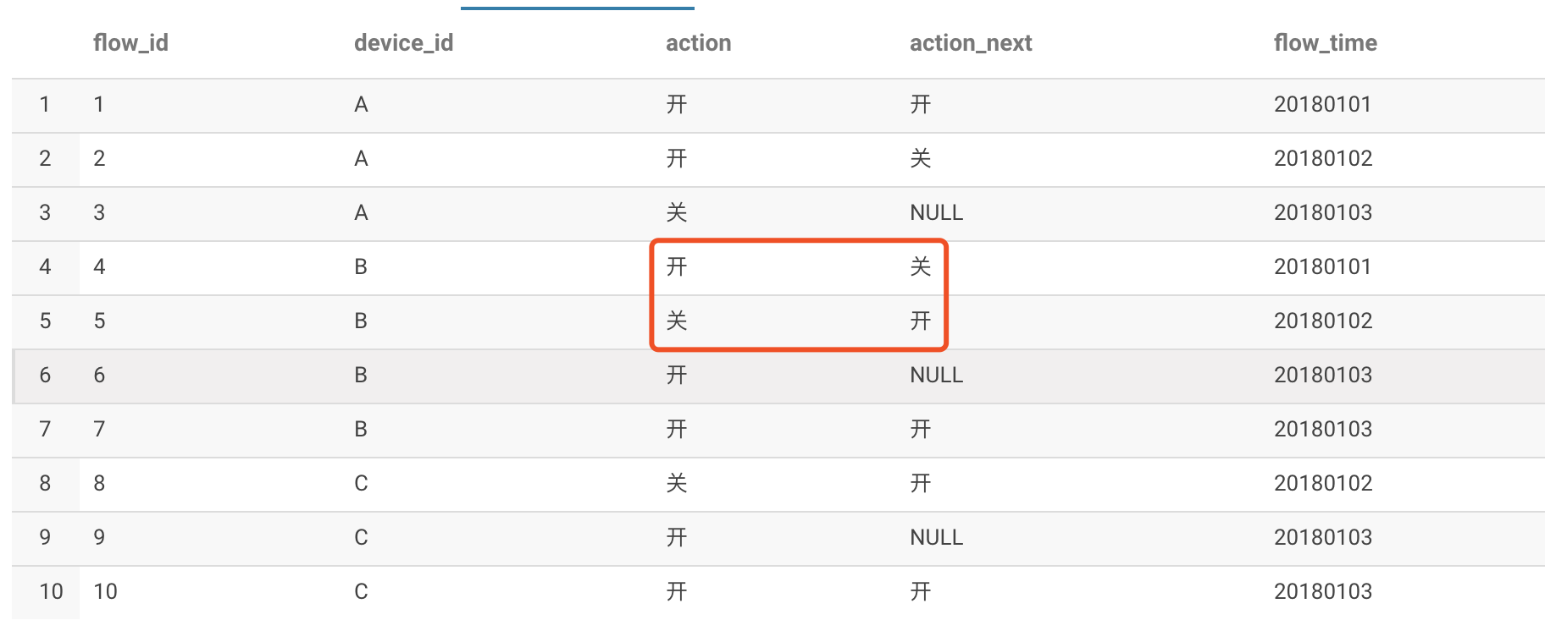Click action cell 关 in row 5
Image resolution: width=1545 pixels, height=631 pixels.
tap(676, 321)
